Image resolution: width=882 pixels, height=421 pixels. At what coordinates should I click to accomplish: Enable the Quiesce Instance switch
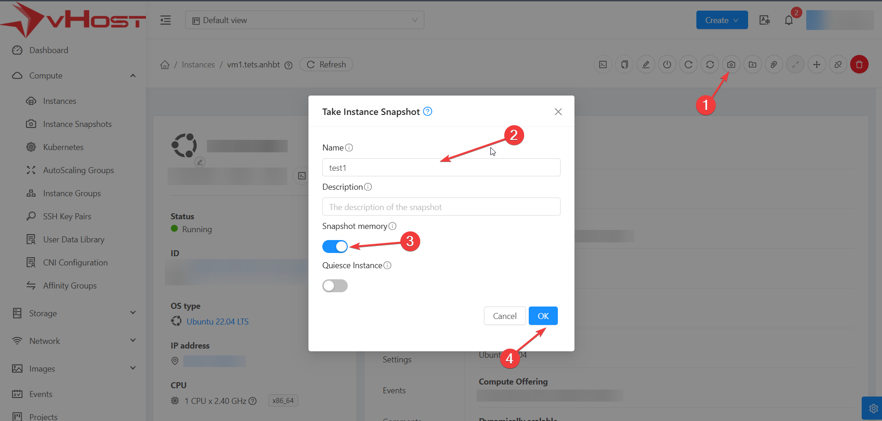[335, 286]
